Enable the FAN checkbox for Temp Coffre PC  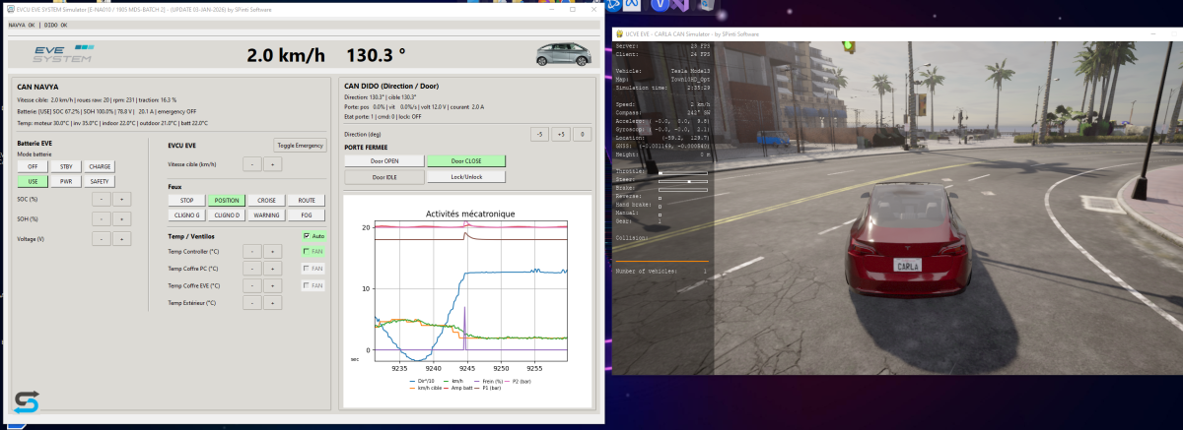click(307, 269)
